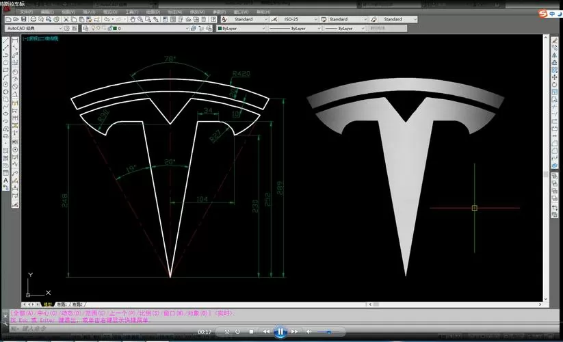Open the Multileader Style manager icon
The image size is (563, 342).
pyautogui.click(x=374, y=19)
